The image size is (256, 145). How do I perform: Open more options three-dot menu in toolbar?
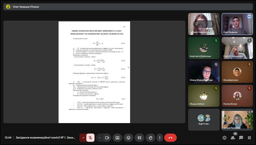point(160,138)
